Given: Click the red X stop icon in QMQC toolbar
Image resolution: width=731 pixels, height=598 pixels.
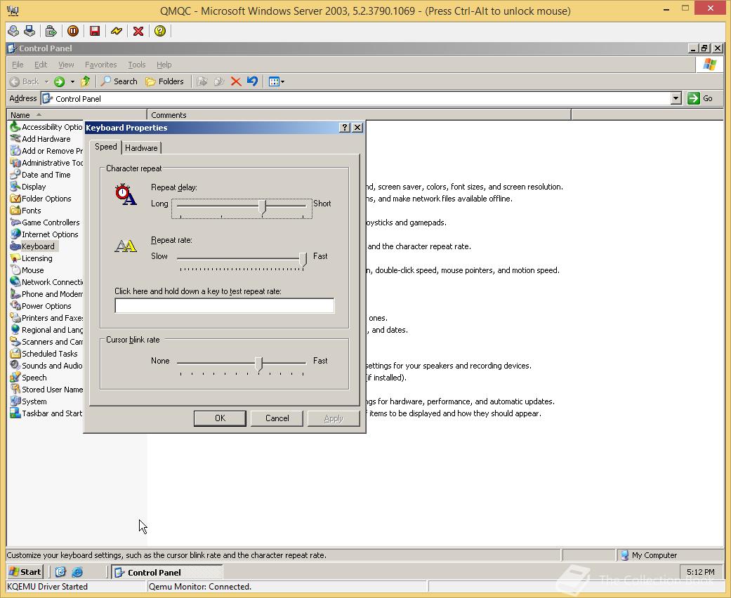Looking at the screenshot, I should click(x=138, y=31).
